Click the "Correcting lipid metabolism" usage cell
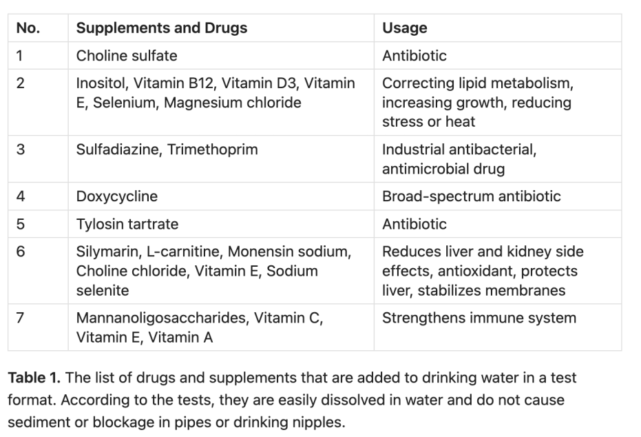641x437 pixels. (477, 102)
